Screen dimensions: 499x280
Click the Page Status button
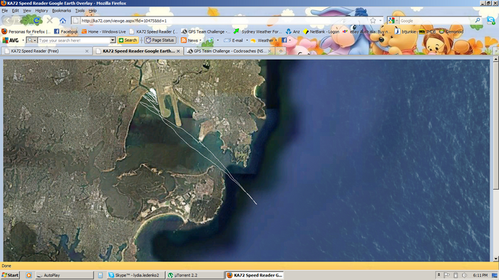(160, 41)
